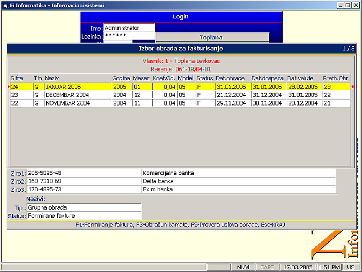
Task: Click the red row marker beside Sifra 24
Action: (9, 87)
